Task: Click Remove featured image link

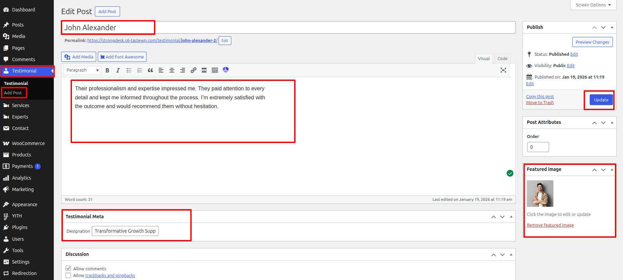Action: pos(550,225)
